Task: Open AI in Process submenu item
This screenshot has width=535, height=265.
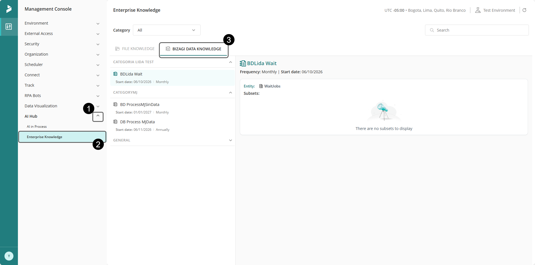Action: click(x=37, y=127)
